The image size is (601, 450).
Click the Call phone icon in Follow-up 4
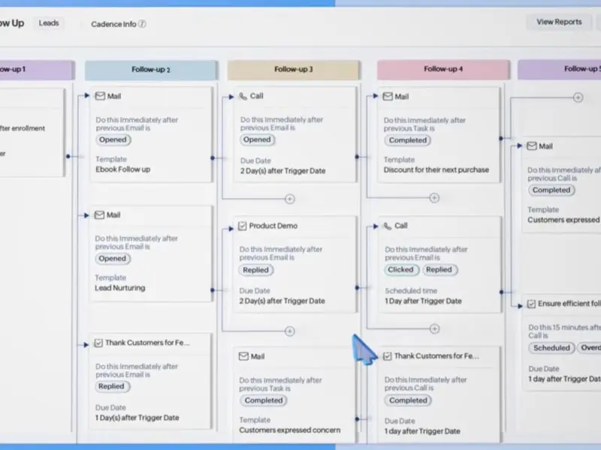[x=388, y=226]
